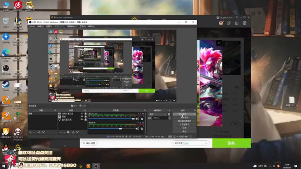Select The Binding of Isaac desktop shortcut

[x=18, y=134]
